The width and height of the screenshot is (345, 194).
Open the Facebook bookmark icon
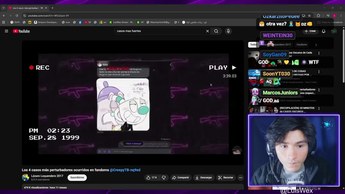(80, 22)
